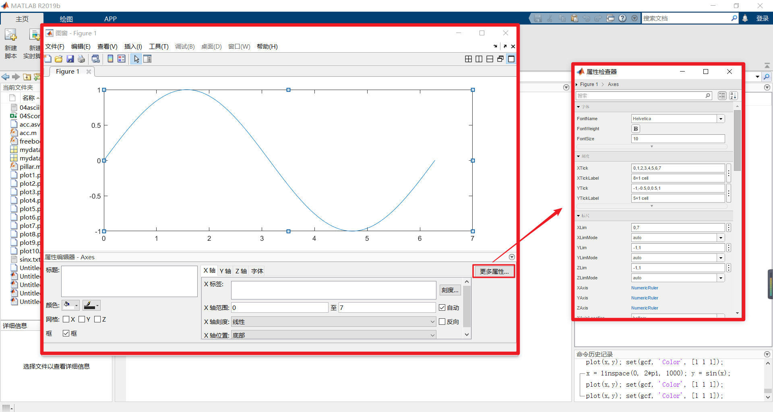Open a saved figure file
Image resolution: width=773 pixels, height=412 pixels.
click(59, 59)
